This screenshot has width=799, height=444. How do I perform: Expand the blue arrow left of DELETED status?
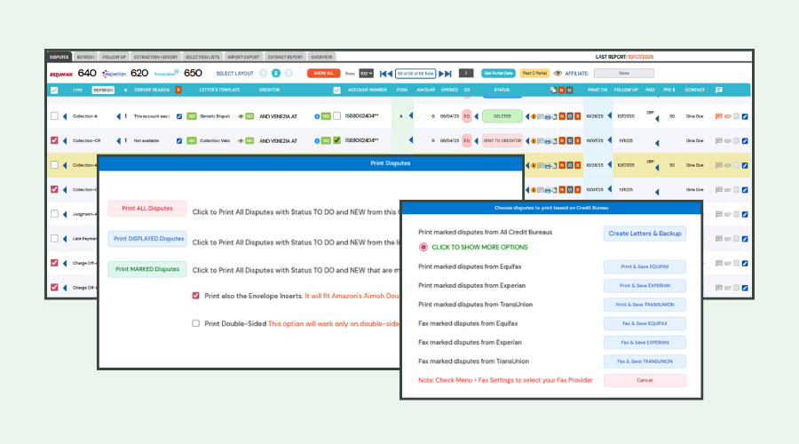coord(477,116)
